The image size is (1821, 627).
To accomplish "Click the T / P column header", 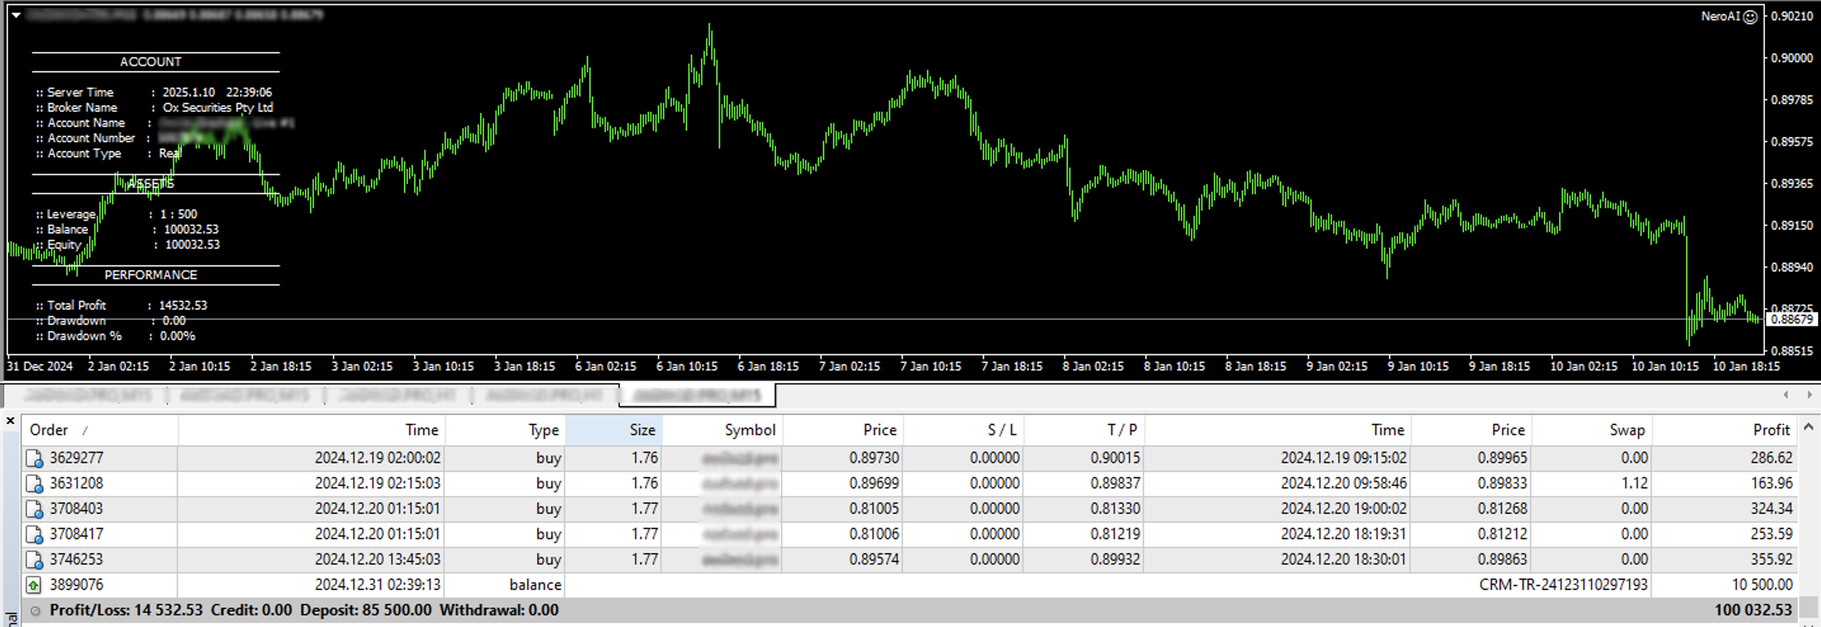I will [x=1084, y=430].
